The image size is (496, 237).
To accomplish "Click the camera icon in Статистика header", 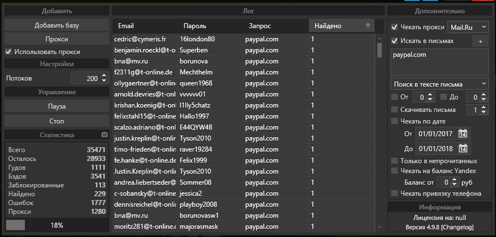I will tap(104, 134).
